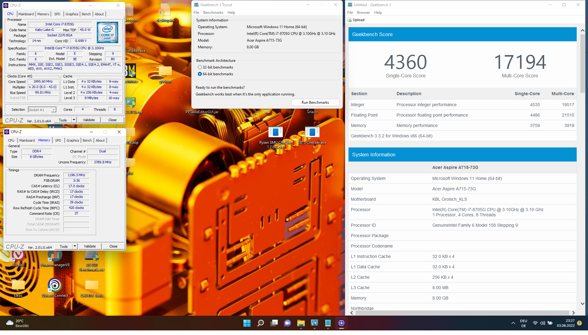Open Wi-Fi network settings in tray
Image resolution: width=588 pixels, height=335 pixels.
535,323
